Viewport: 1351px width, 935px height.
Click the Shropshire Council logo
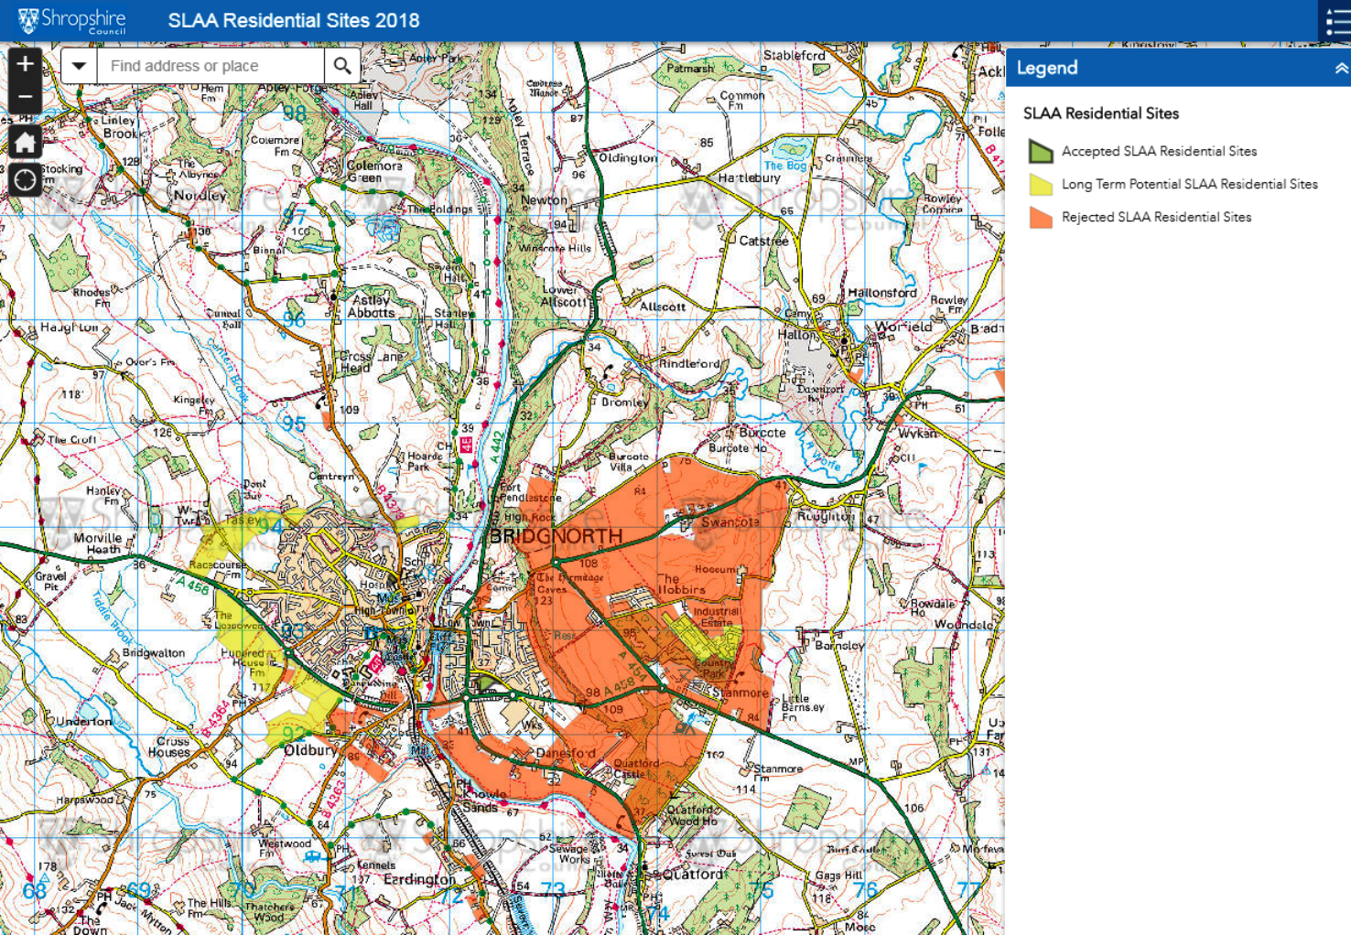[71, 21]
